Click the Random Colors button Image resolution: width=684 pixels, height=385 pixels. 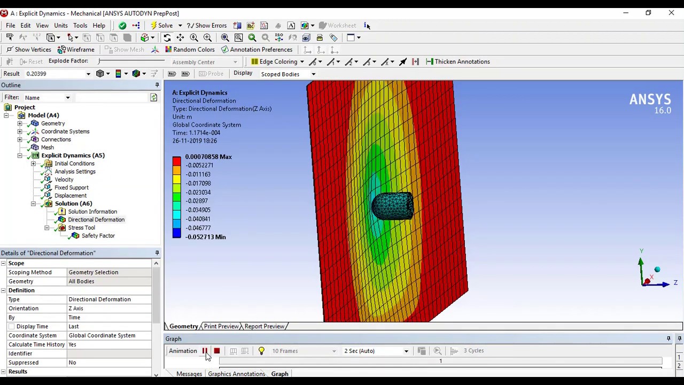pyautogui.click(x=190, y=49)
